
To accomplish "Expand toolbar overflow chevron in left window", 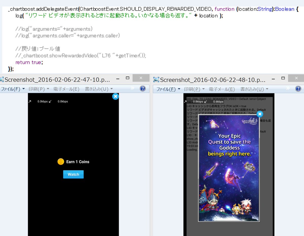I will pos(132,88).
